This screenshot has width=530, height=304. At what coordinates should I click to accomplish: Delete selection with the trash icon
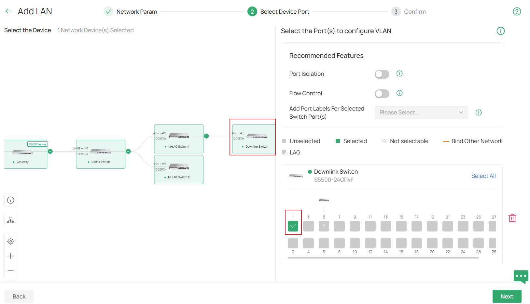point(512,218)
